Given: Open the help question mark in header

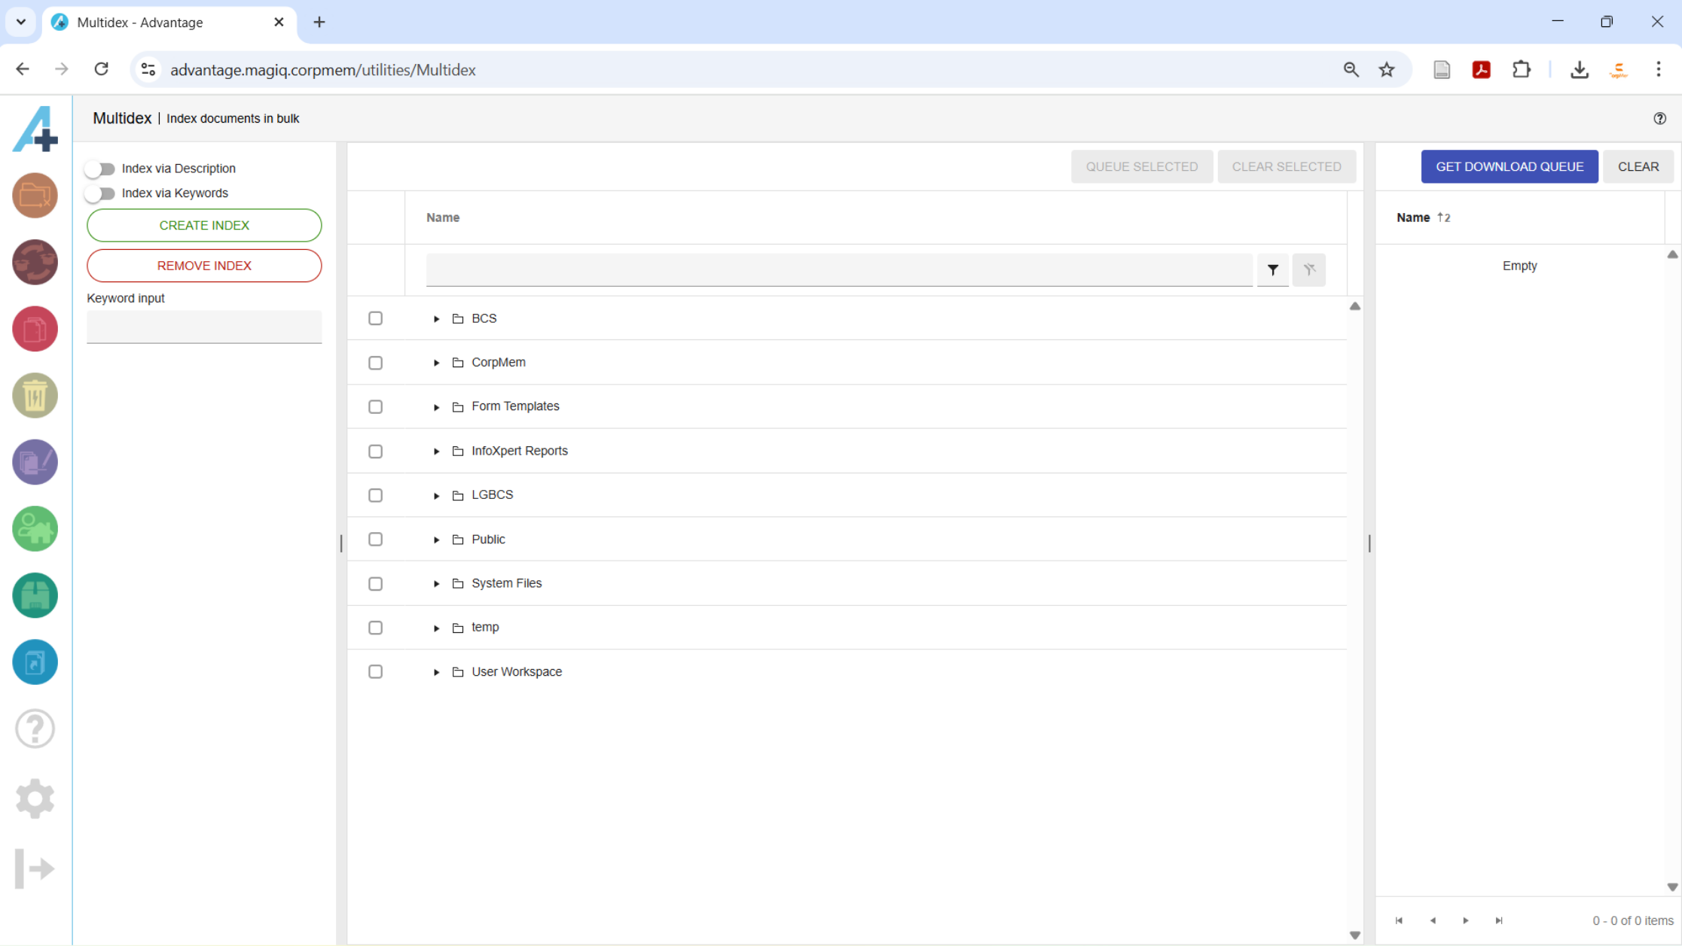Looking at the screenshot, I should click(1659, 118).
